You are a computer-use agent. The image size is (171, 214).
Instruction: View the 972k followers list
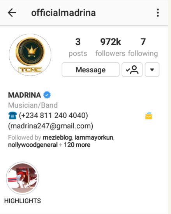pos(110,47)
